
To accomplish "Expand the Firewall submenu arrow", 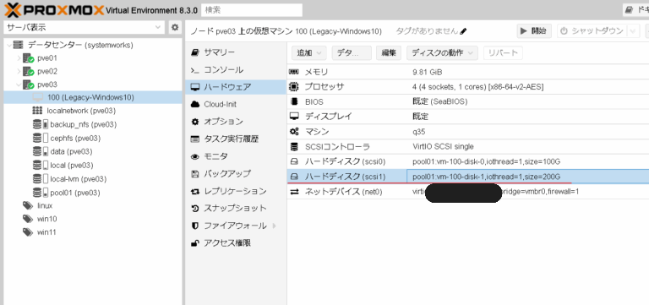I will click(274, 226).
